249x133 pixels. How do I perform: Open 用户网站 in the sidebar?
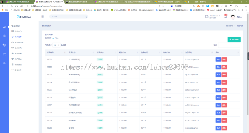click(x=17, y=59)
